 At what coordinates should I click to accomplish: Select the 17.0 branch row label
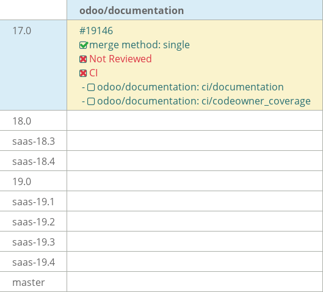22,31
